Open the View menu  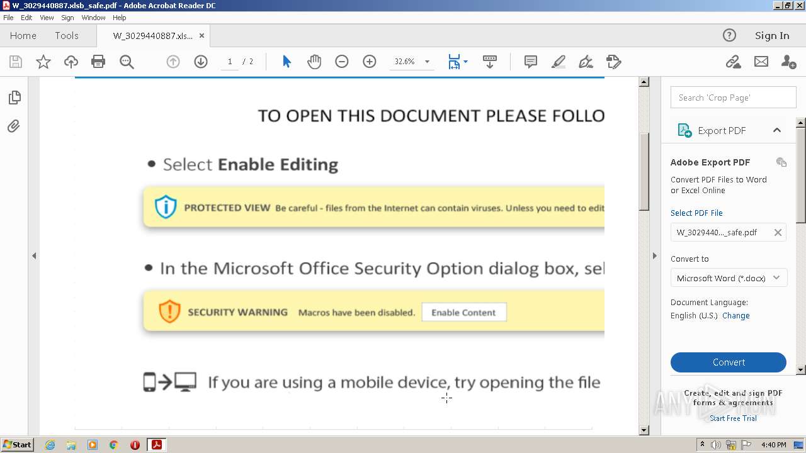[47, 18]
